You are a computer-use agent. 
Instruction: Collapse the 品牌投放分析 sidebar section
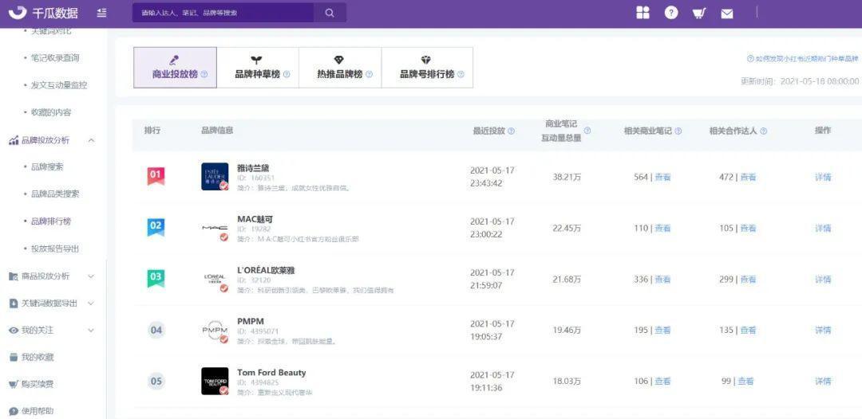pos(91,140)
